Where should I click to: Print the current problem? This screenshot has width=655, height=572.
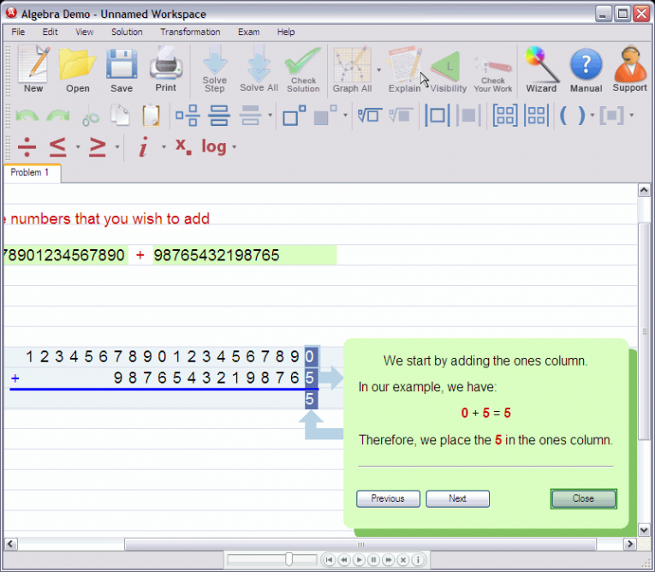(166, 69)
